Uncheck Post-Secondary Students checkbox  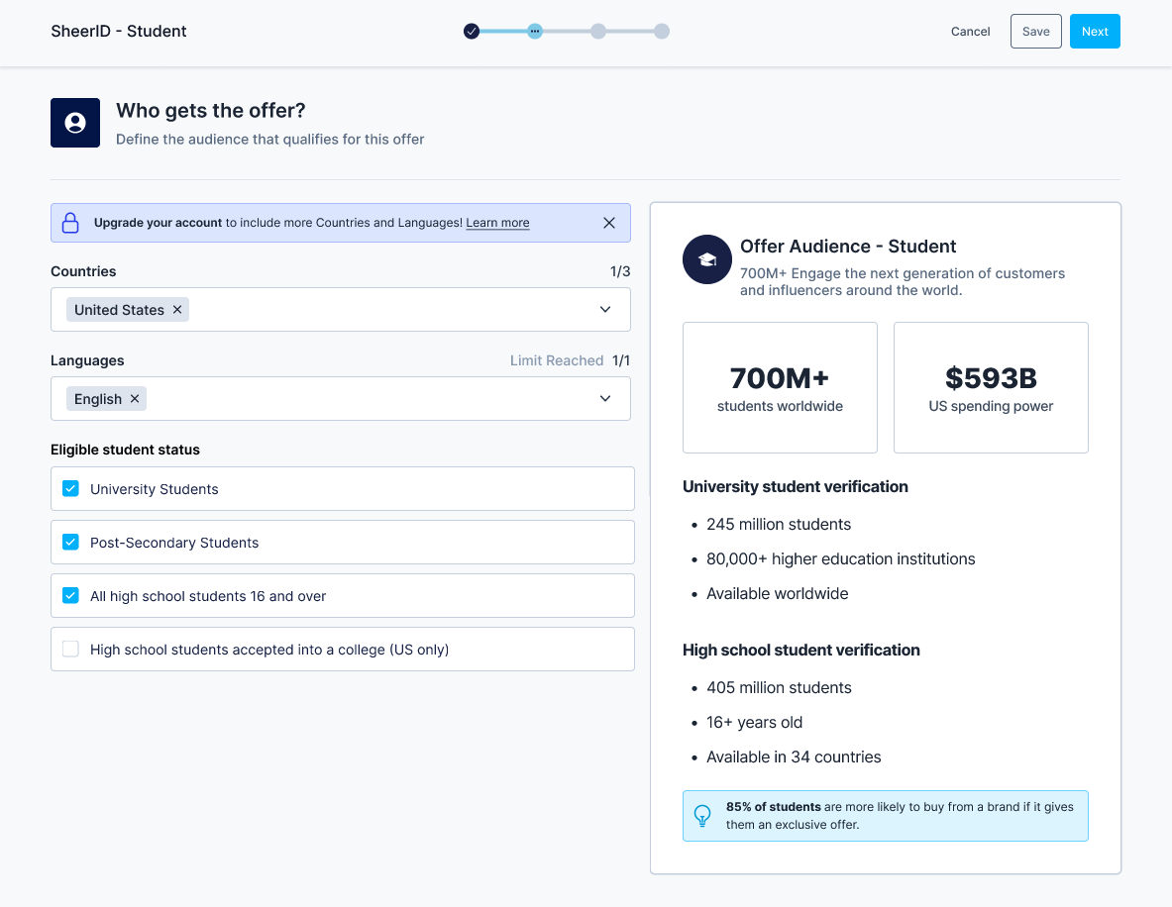[70, 543]
